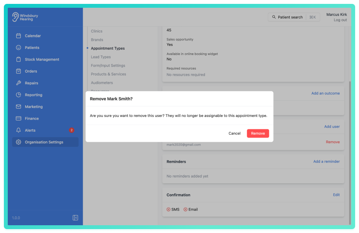Cancel the Remove Mark Smith dialog
This screenshot has width=359, height=233.
[234, 133]
